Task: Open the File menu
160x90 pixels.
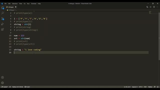Action: 5,3
